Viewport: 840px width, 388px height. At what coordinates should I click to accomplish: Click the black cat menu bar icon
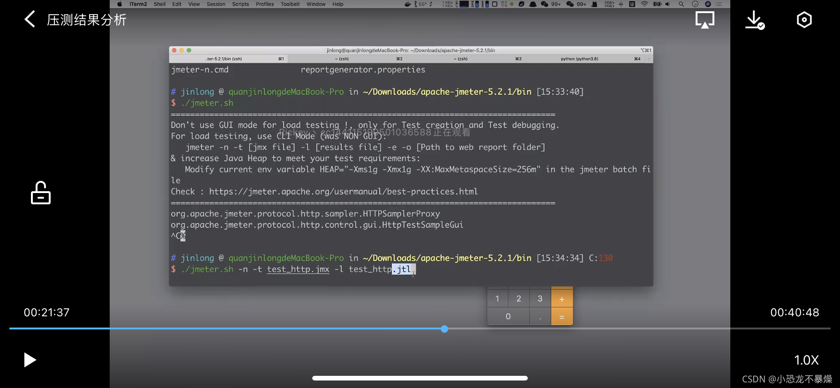(x=594, y=4)
